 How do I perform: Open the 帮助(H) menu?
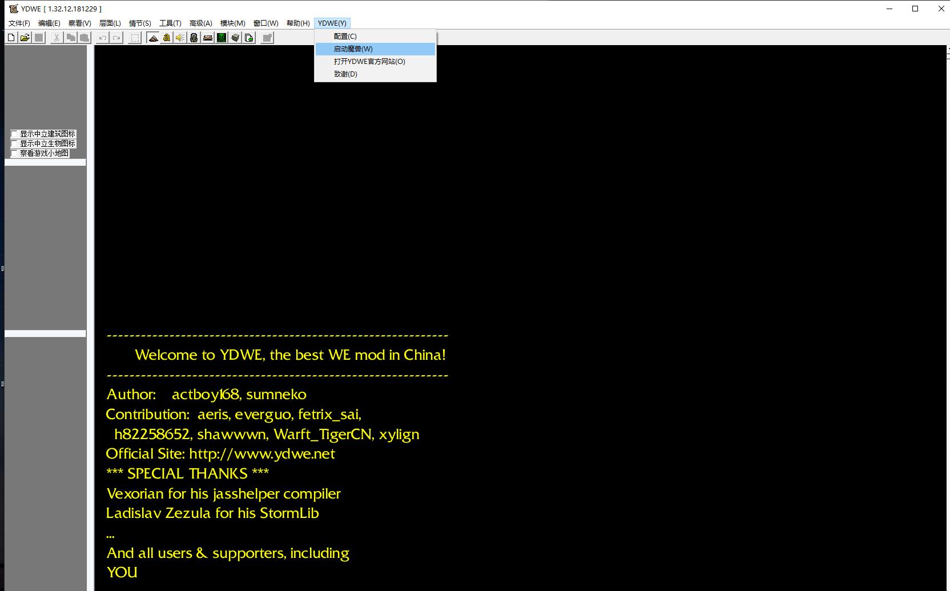tap(298, 23)
